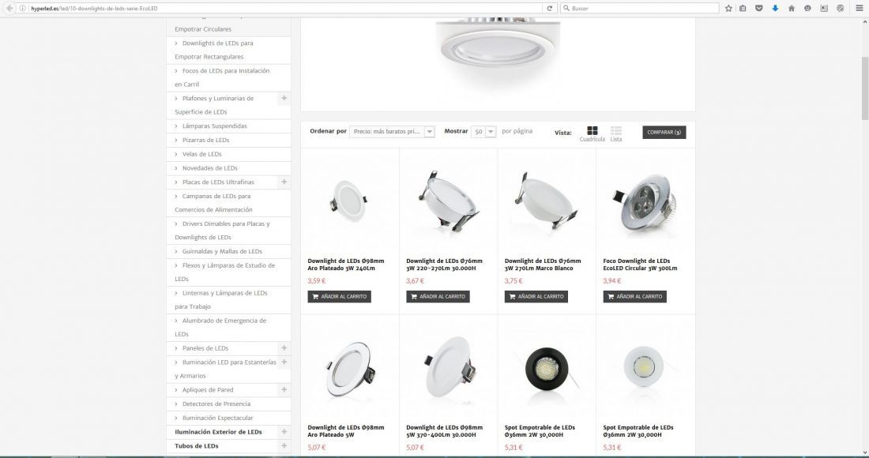Open the browser hamburger menu
The image size is (869, 458).
[859, 9]
